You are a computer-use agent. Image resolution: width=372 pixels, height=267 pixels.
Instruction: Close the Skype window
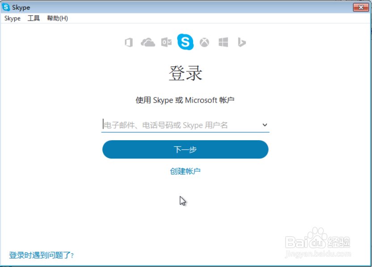pyautogui.click(x=361, y=7)
